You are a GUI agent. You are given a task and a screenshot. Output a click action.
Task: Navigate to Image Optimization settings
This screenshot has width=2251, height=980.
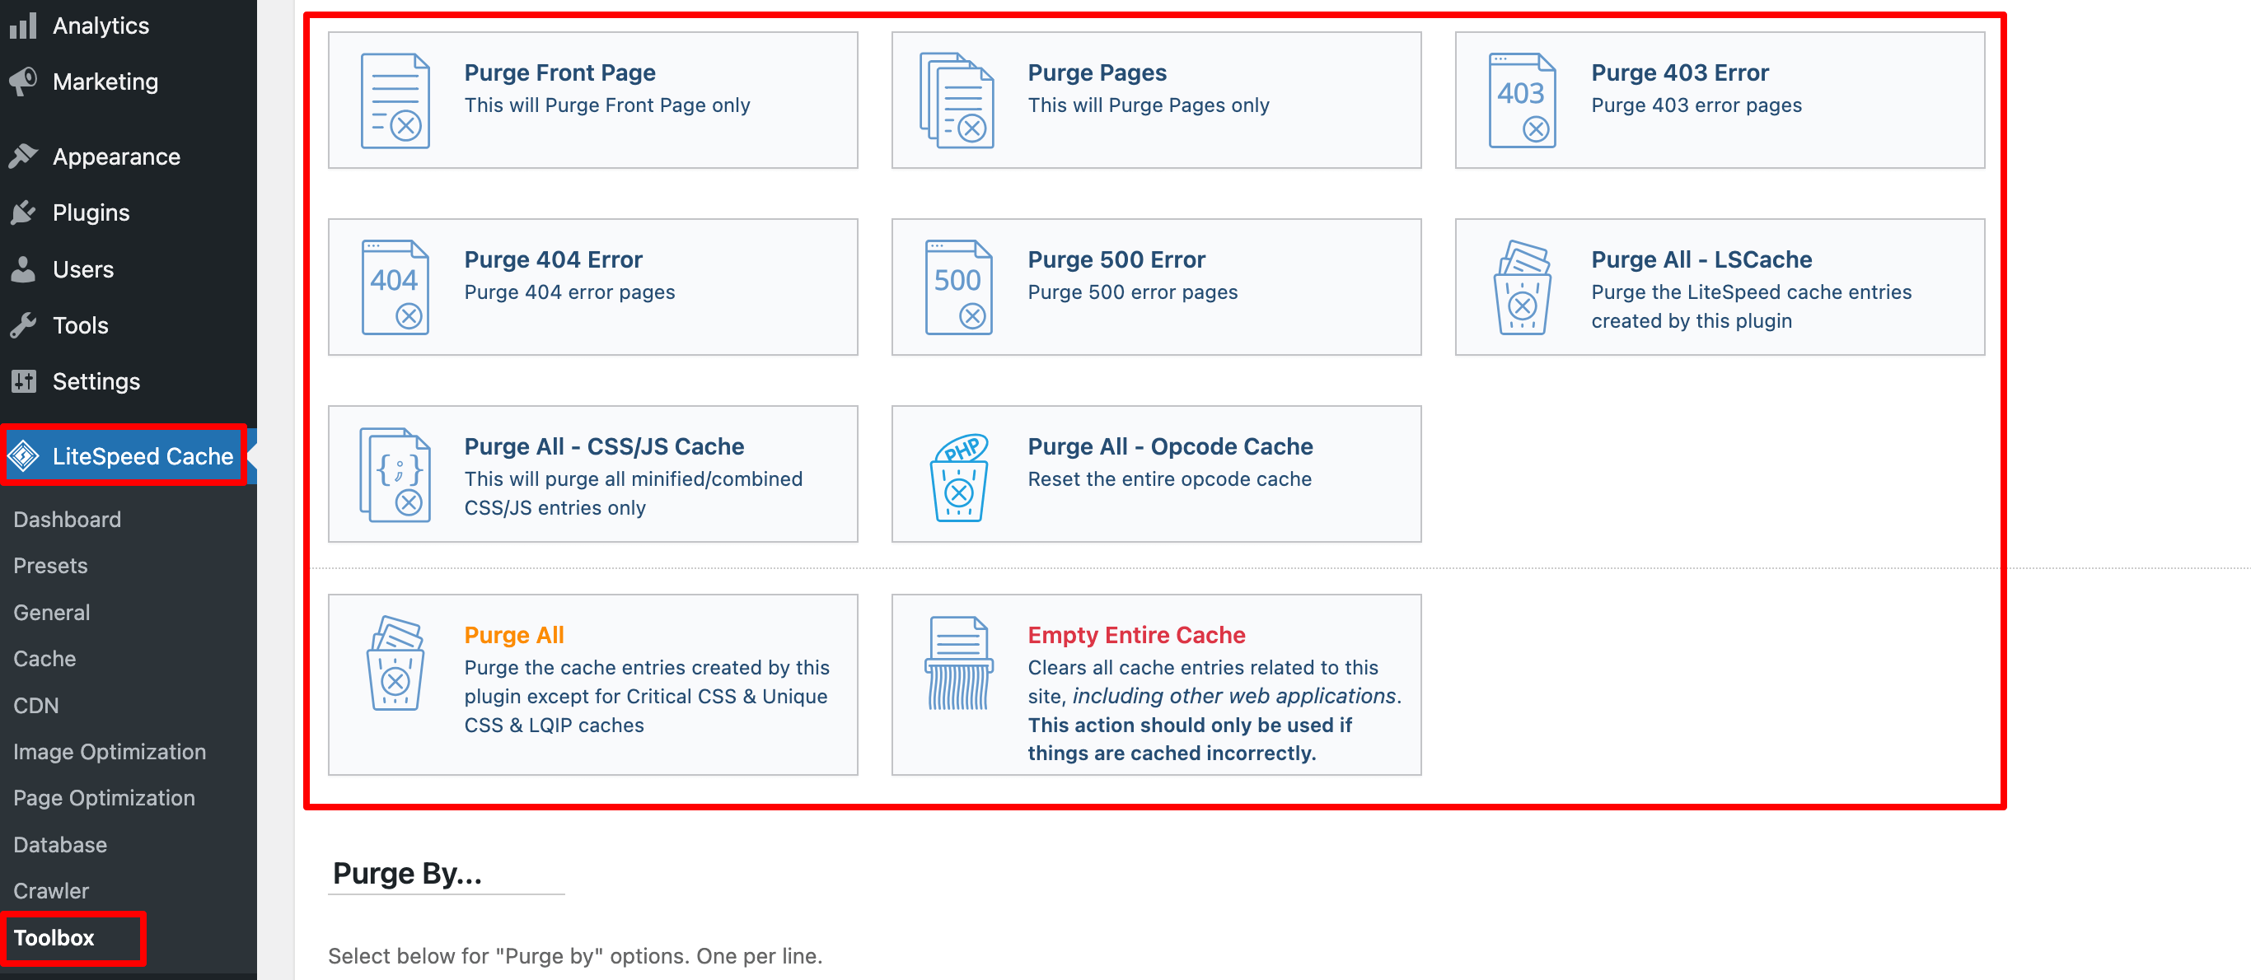[x=110, y=749]
